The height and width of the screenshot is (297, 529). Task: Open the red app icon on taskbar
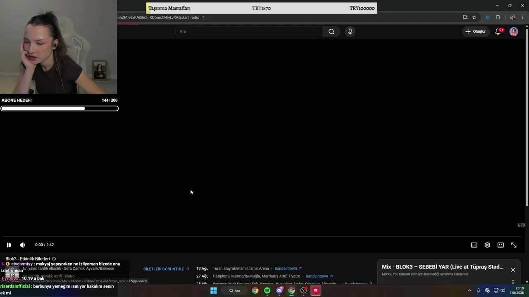pyautogui.click(x=316, y=290)
